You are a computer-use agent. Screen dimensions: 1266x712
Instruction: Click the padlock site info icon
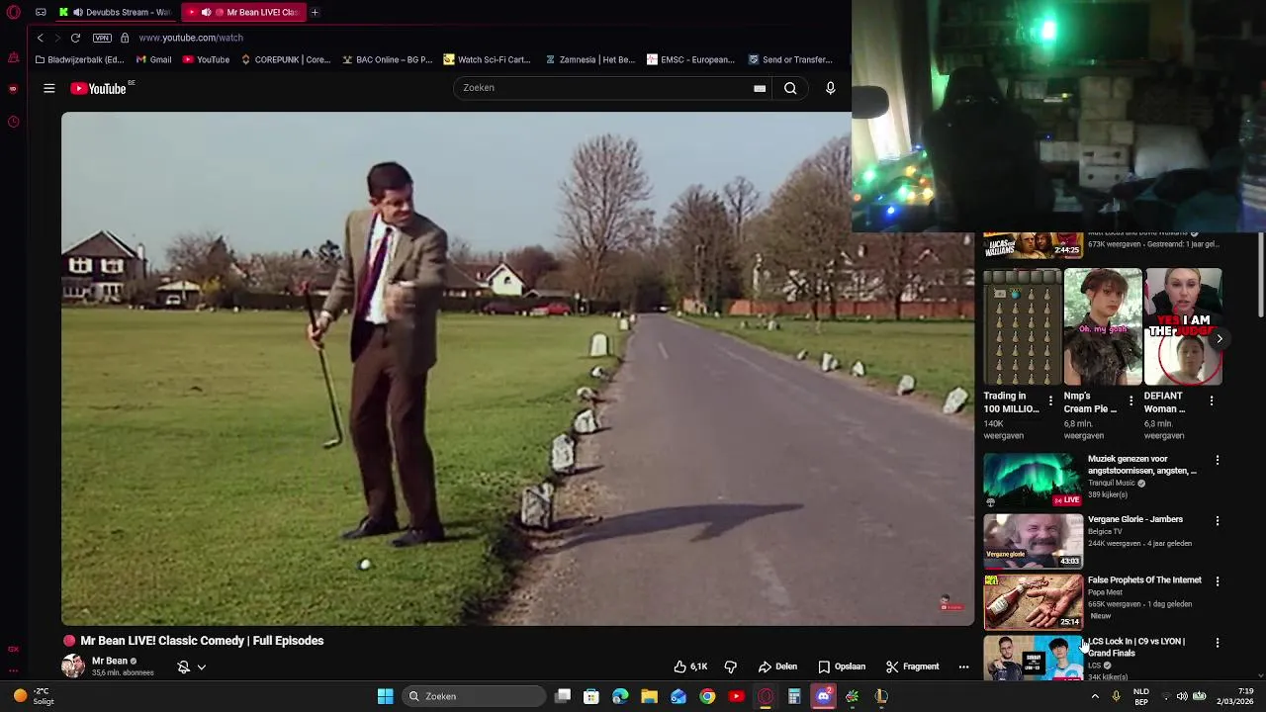[125, 38]
